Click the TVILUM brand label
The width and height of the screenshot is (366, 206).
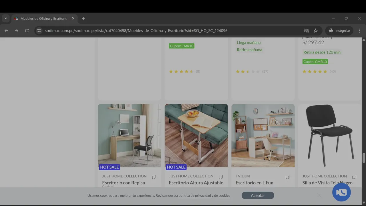coord(243,176)
